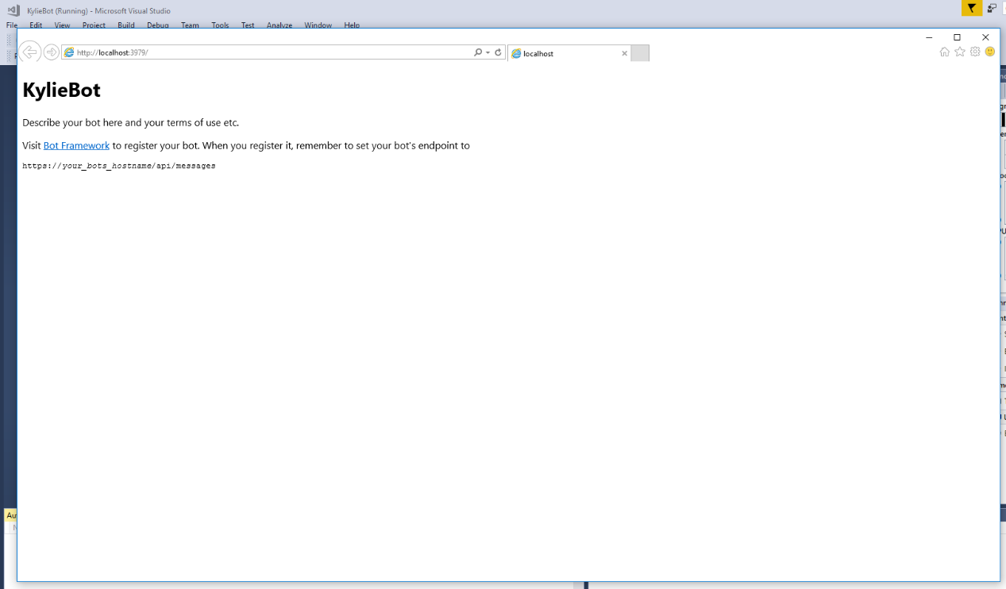Open the Tools menu in Visual Studio

pyautogui.click(x=220, y=25)
